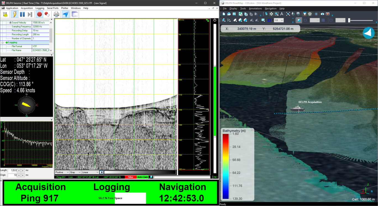Select the magnifier zoom tool in RoadMap
The width and height of the screenshot is (378, 206).
(x=277, y=14)
